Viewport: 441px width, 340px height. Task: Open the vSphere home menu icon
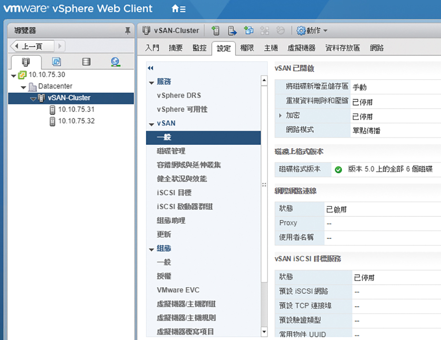tap(178, 9)
